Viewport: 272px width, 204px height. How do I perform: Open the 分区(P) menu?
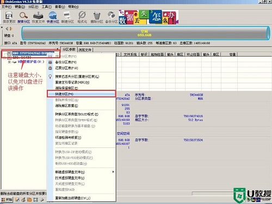33,7
